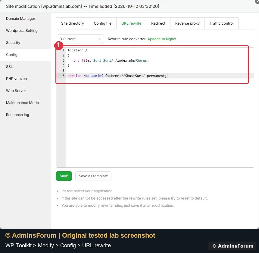Open the Apache to Nginx converter link

[x=162, y=39]
